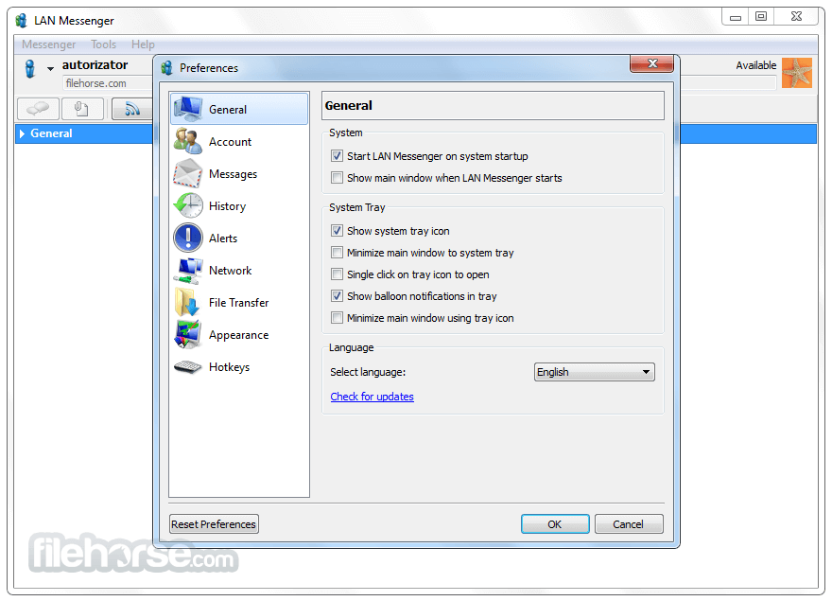Image resolution: width=832 pixels, height=601 pixels.
Task: Open the status dropdown arrow beside avatar
Action: [x=50, y=68]
